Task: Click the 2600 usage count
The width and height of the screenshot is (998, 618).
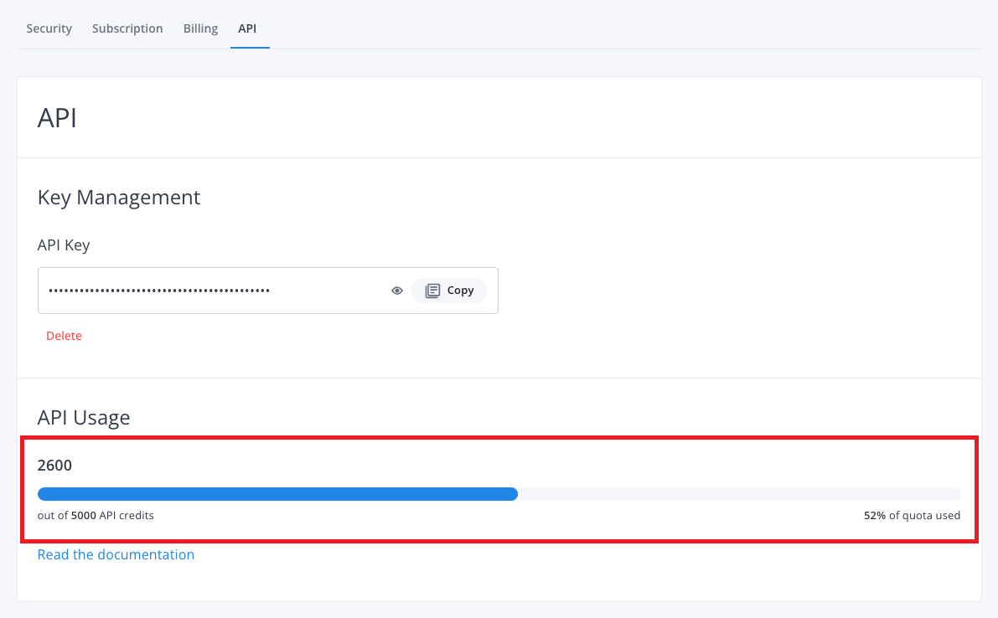Action: point(54,466)
